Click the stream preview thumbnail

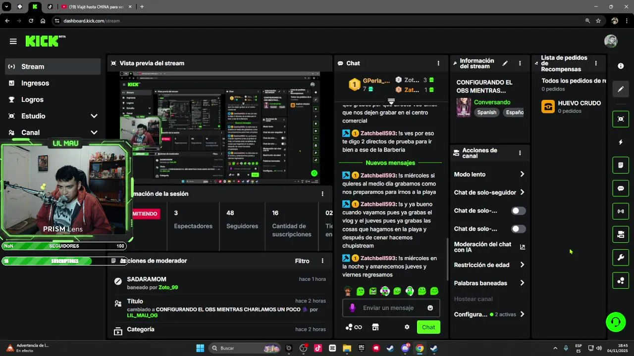(x=220, y=127)
